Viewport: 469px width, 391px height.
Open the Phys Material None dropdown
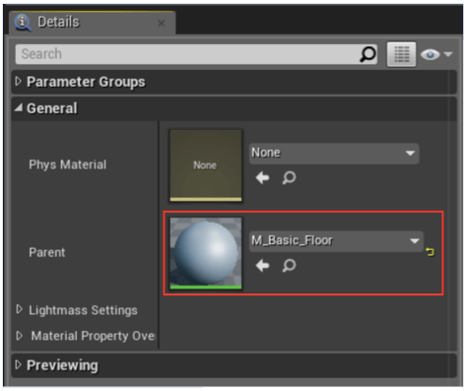tap(334, 154)
